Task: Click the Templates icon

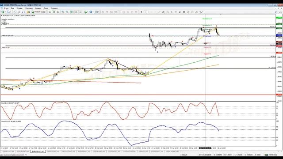Action: pos(96,12)
